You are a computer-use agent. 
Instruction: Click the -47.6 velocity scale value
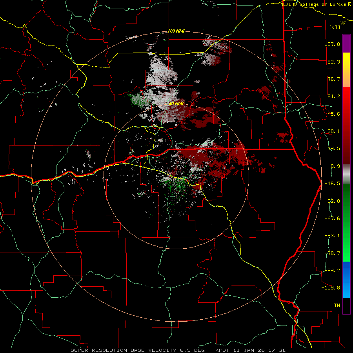(332, 218)
